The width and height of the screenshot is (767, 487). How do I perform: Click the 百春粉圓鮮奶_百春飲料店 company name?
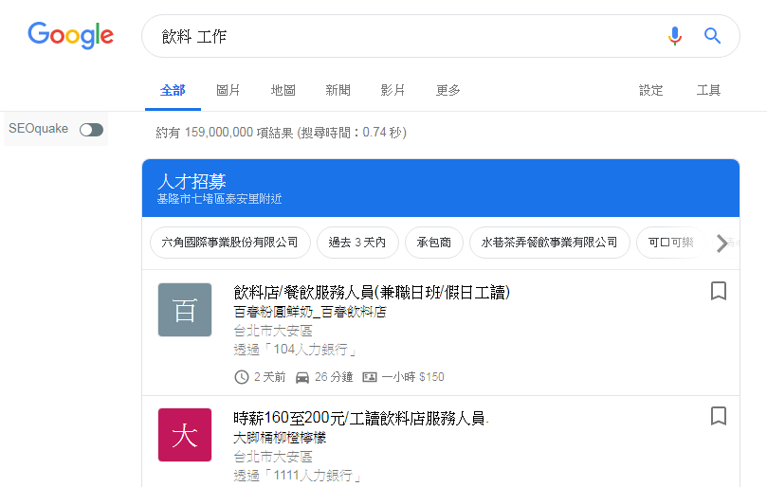click(x=310, y=312)
